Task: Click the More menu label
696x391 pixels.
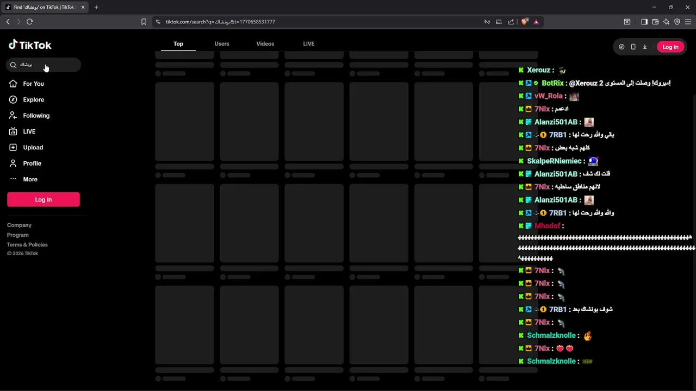Action: (x=30, y=179)
